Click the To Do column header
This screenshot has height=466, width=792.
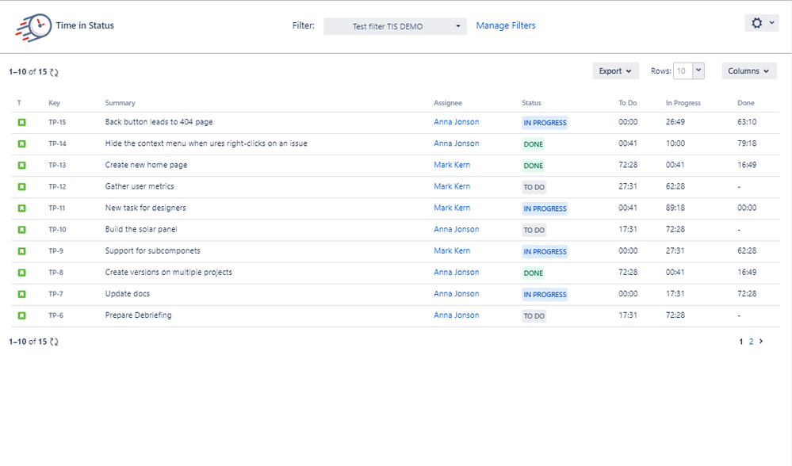[627, 103]
